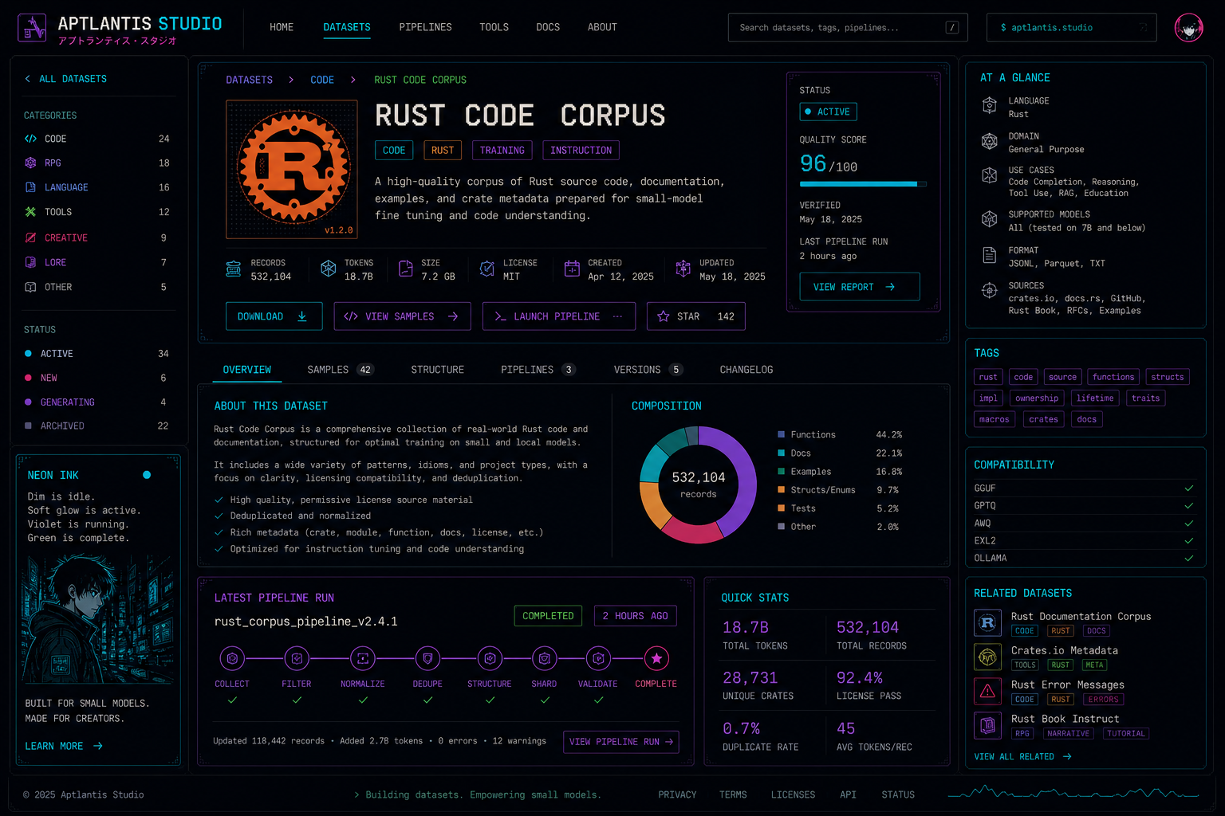The height and width of the screenshot is (816, 1225).
Task: Click the VIEW SAMPLES button
Action: [x=403, y=316]
